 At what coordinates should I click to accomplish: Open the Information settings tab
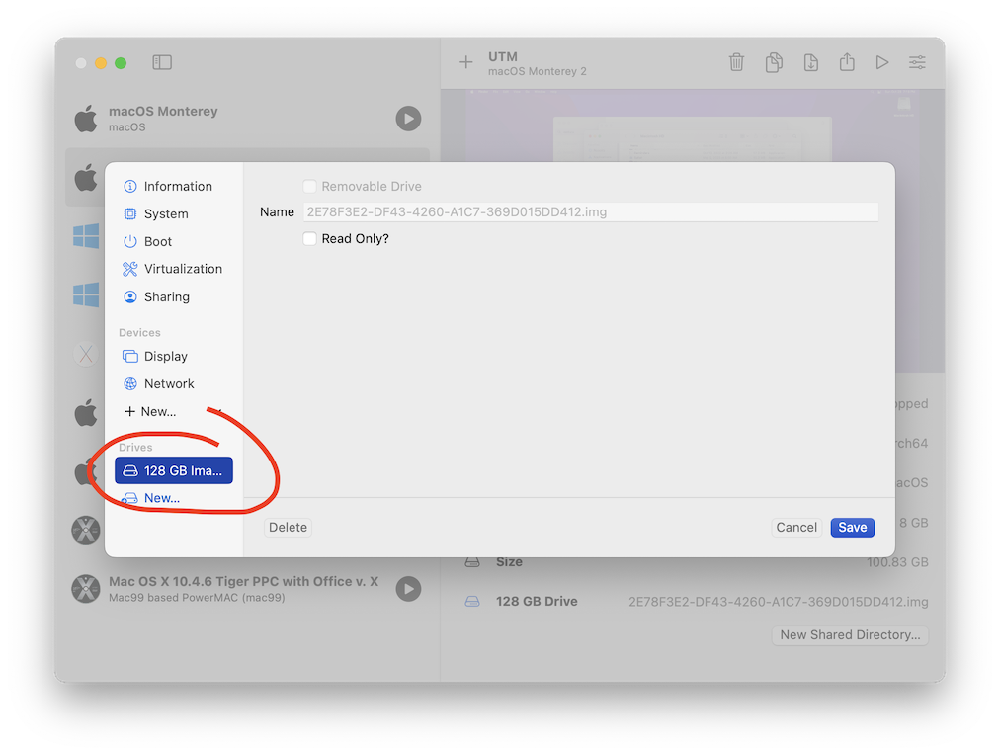pos(174,186)
